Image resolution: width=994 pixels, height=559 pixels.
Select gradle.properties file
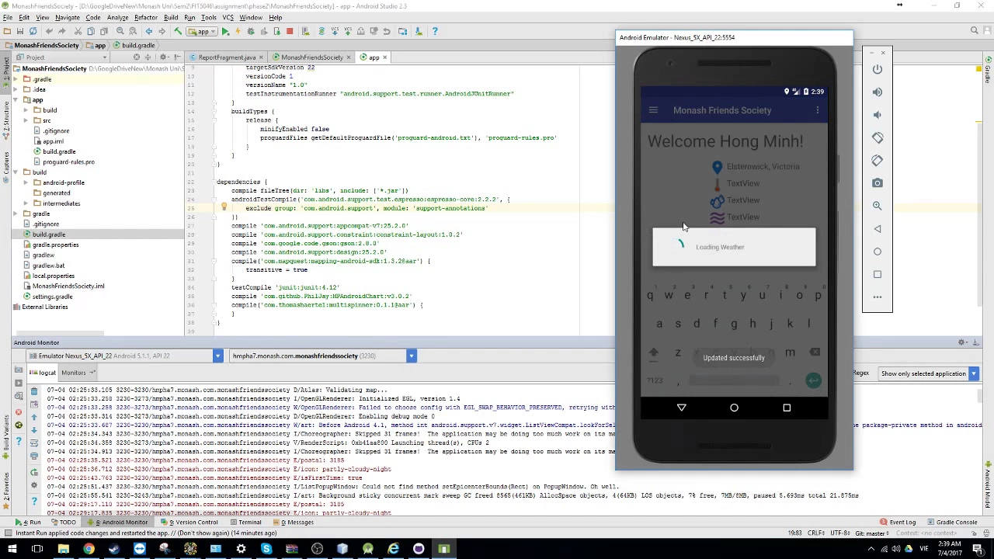coord(55,245)
